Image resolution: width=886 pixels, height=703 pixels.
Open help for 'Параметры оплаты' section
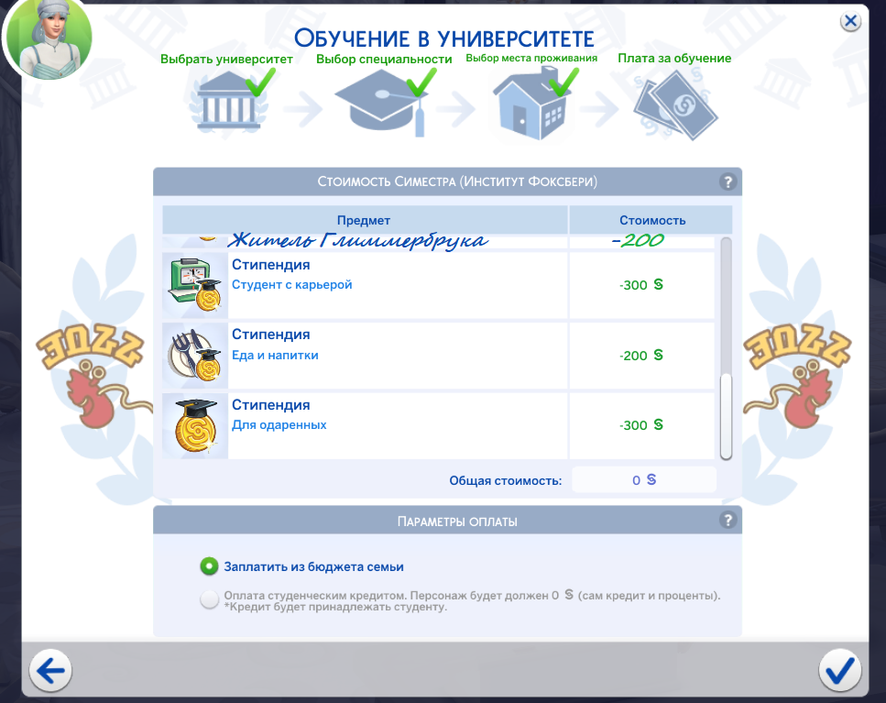pyautogui.click(x=727, y=520)
